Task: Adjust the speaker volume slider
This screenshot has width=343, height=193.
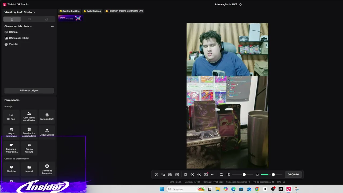Action: pos(243,175)
